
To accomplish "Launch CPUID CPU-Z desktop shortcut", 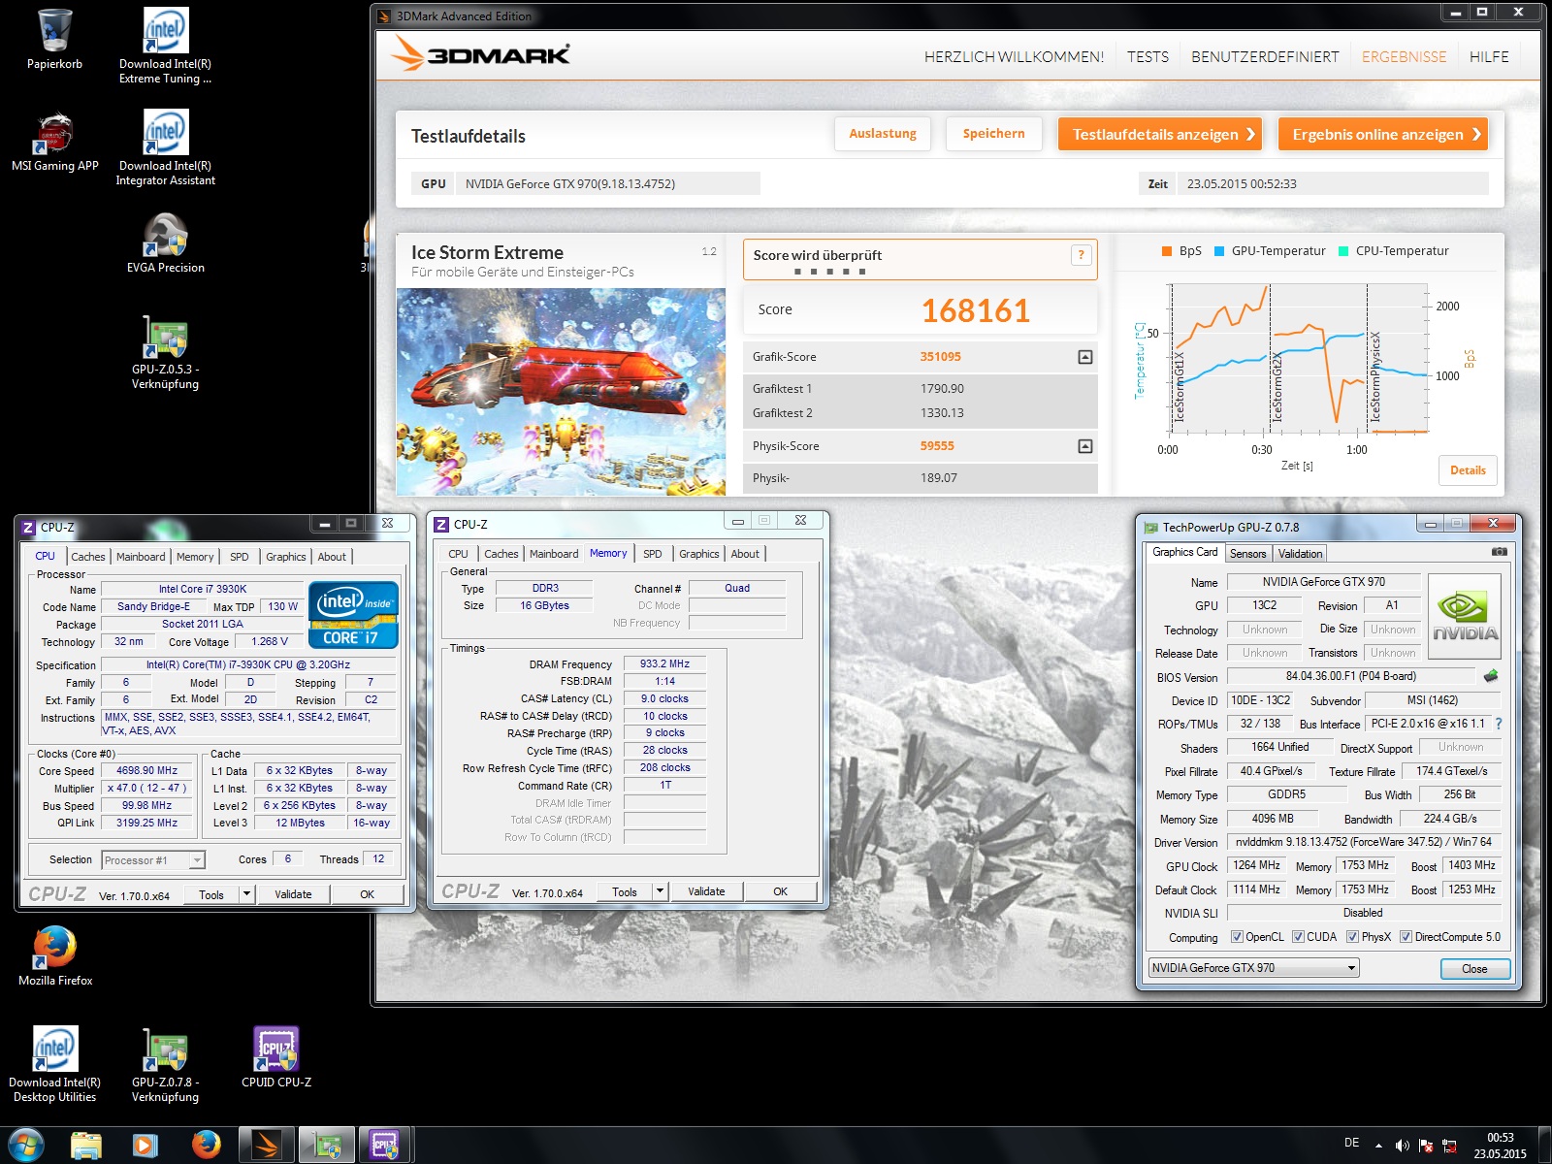I will click(x=276, y=1057).
